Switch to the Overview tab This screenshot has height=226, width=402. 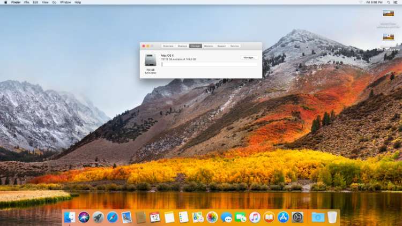(x=168, y=46)
